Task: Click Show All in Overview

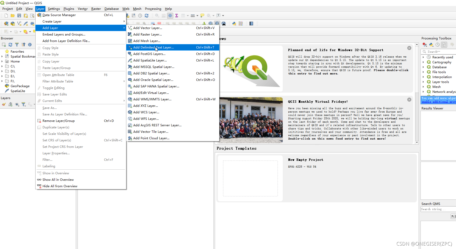Action: (x=81, y=180)
